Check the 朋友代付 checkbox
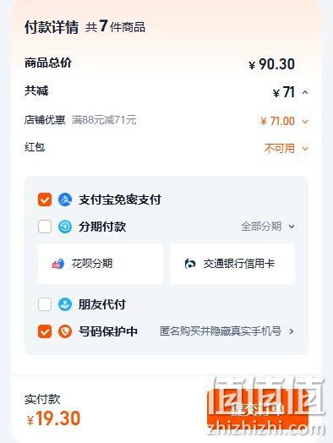Image resolution: width=333 pixels, height=443 pixels. pyautogui.click(x=45, y=304)
